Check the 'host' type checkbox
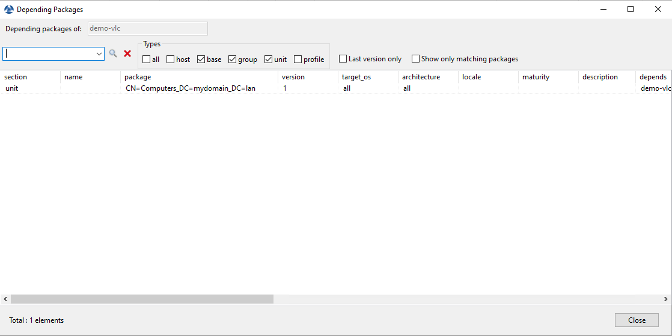672x336 pixels. coord(171,60)
